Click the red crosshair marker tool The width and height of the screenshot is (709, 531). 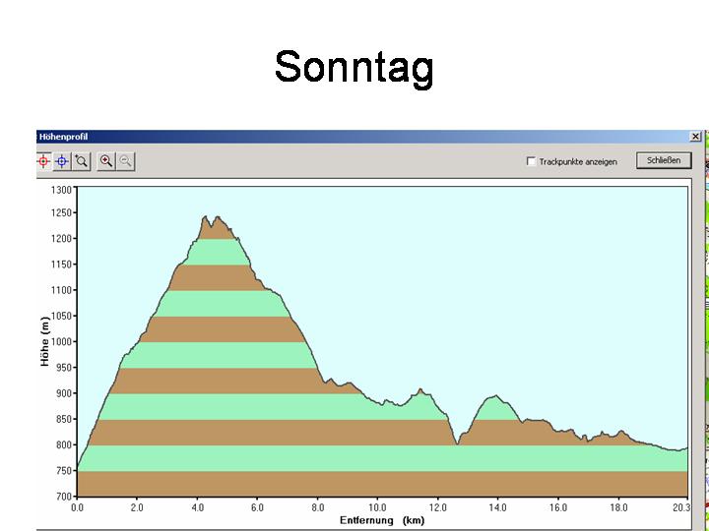tap(43, 161)
